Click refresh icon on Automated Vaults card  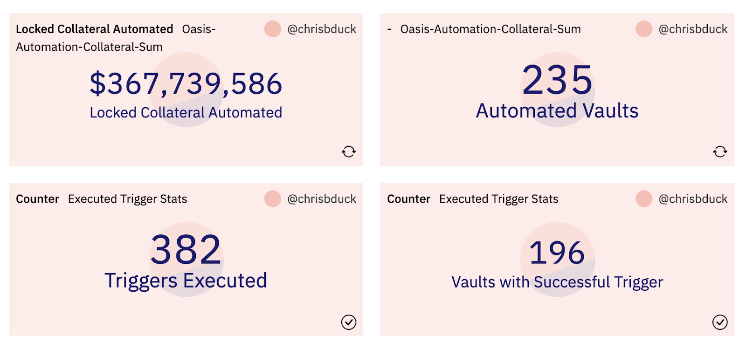[719, 151]
